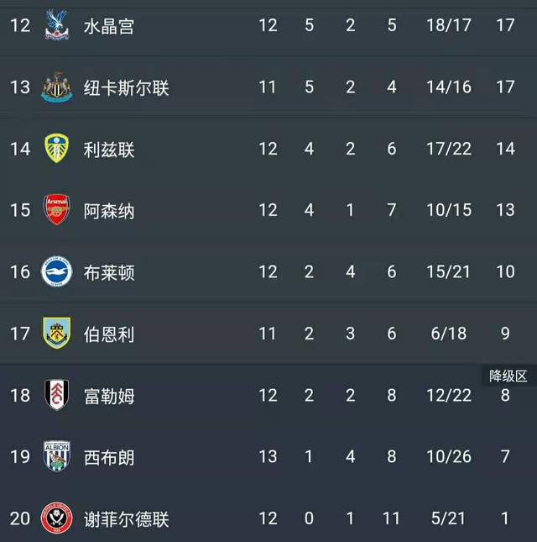Click 西布朗 goals 10/26 cell
Image resolution: width=537 pixels, height=542 pixels.
tap(449, 456)
